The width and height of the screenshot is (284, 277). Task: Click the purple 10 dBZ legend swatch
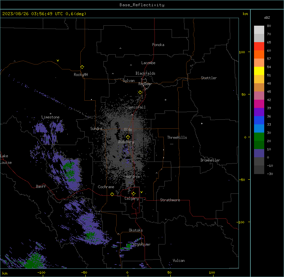coord(259,153)
